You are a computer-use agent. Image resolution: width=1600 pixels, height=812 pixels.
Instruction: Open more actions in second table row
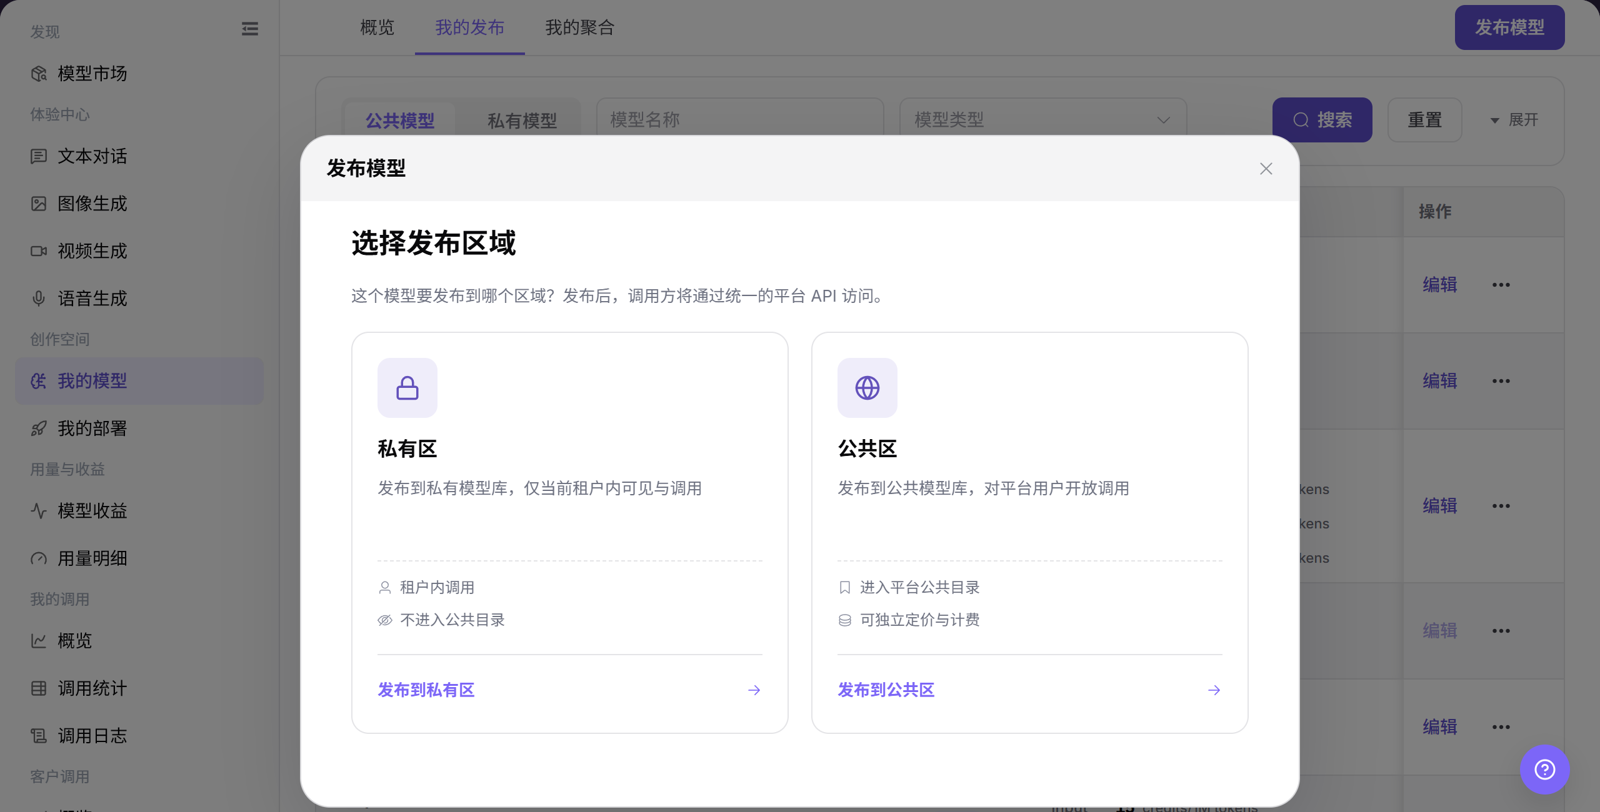tap(1501, 381)
